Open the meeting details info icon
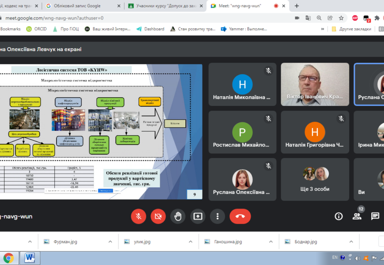Image resolution: width=384 pixels, height=265 pixels. click(339, 216)
